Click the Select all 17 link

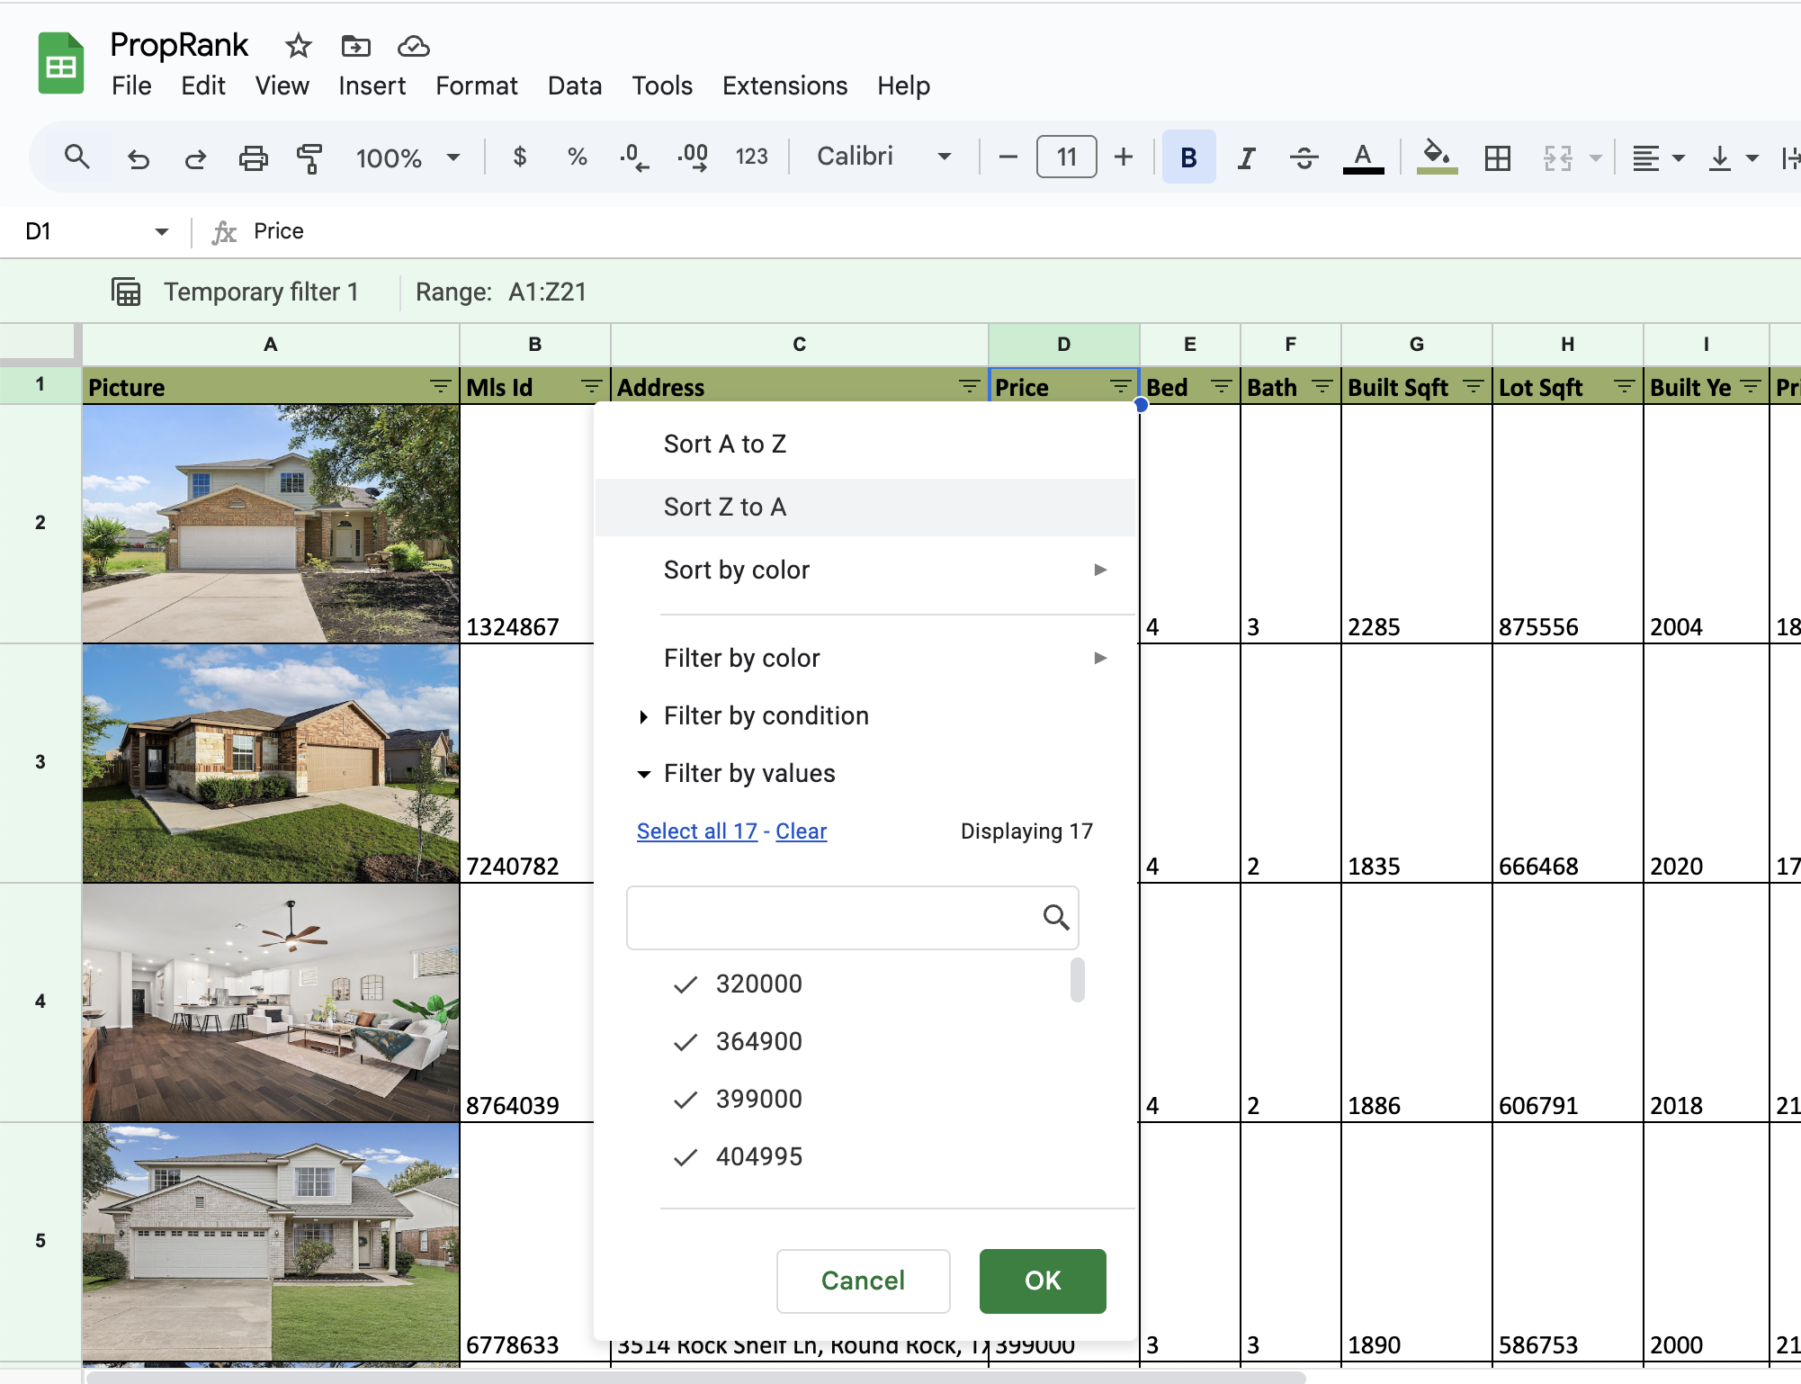[x=696, y=831]
